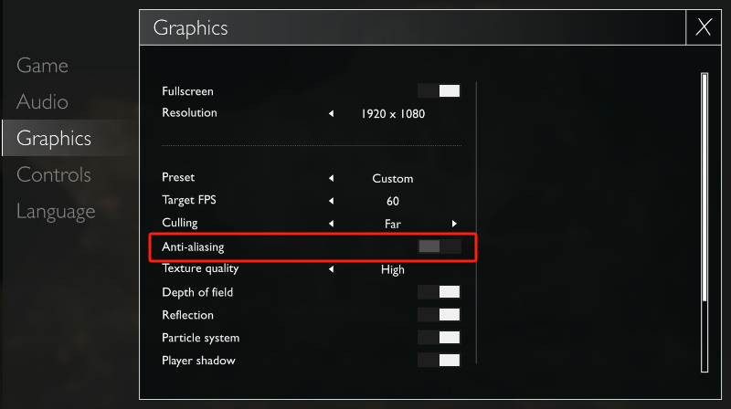Viewport: 731px width, 409px height.
Task: Go to the Controls settings
Action: point(54,175)
